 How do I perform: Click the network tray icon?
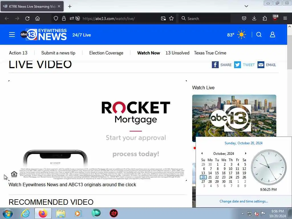coord(249,214)
